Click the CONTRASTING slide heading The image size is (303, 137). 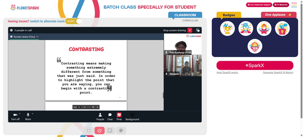coord(86,49)
